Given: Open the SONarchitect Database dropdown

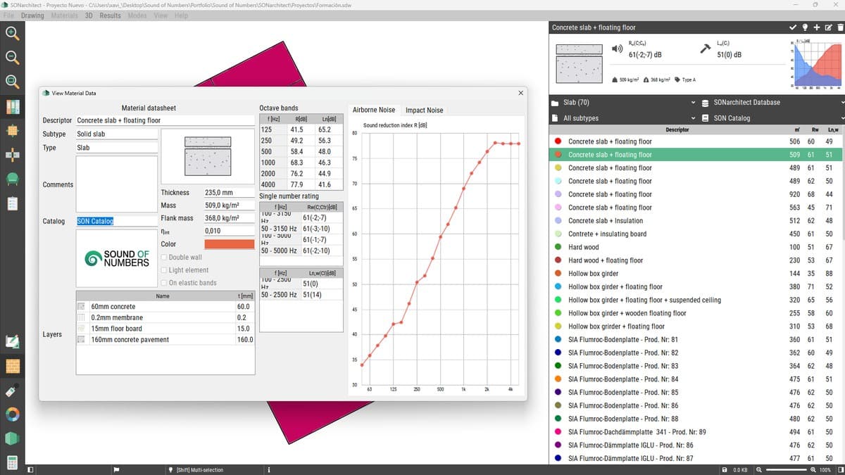Looking at the screenshot, I should [x=773, y=103].
